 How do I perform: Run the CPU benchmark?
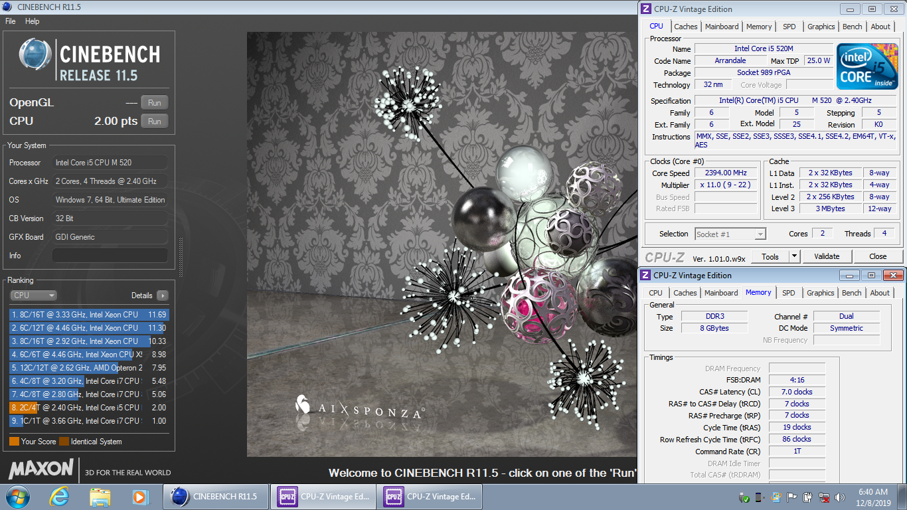click(x=155, y=121)
